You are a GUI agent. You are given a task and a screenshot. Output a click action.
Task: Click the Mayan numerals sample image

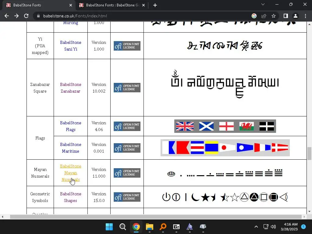(225, 173)
